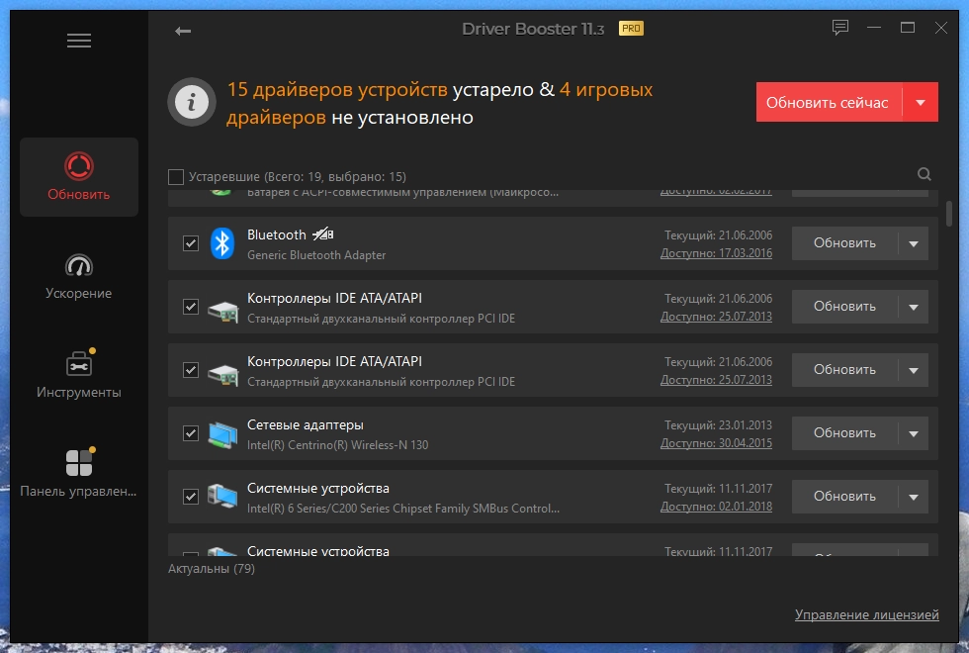Open dropdown next to Bluetooth Обновить
The image size is (969, 653).
[x=914, y=243]
